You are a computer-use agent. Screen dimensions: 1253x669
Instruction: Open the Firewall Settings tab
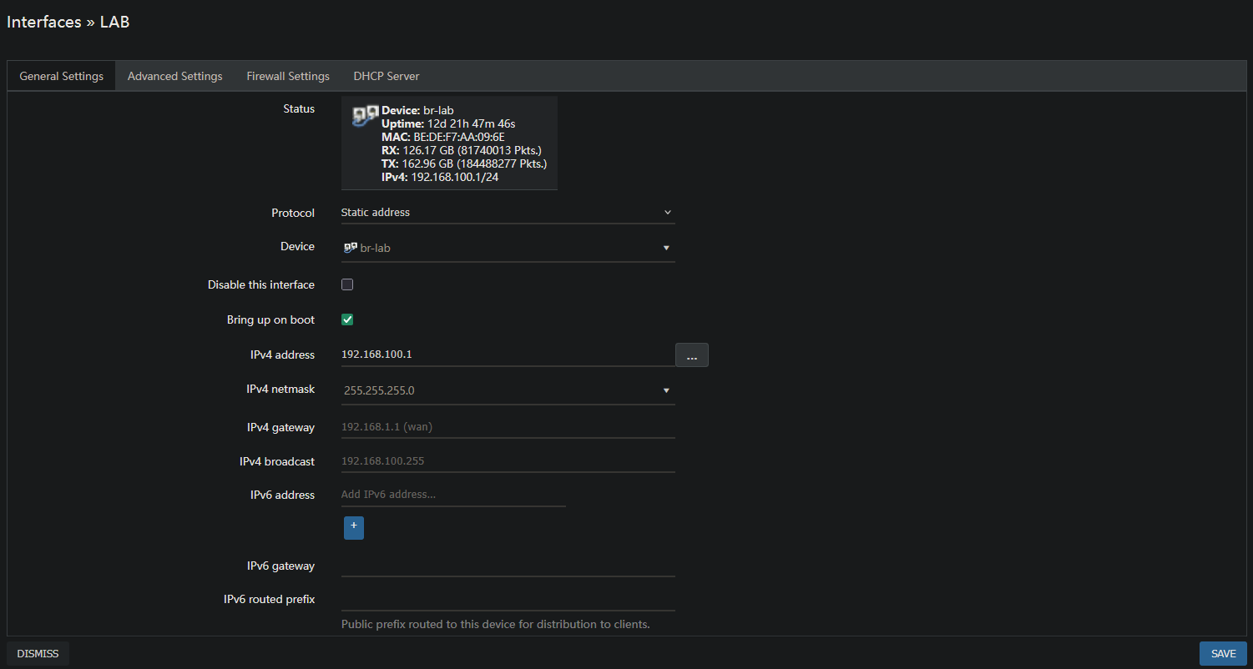(x=287, y=76)
